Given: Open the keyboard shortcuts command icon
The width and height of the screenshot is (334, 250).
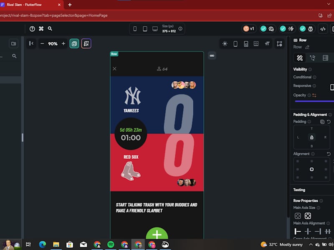Looking at the screenshot, I should coord(41,29).
